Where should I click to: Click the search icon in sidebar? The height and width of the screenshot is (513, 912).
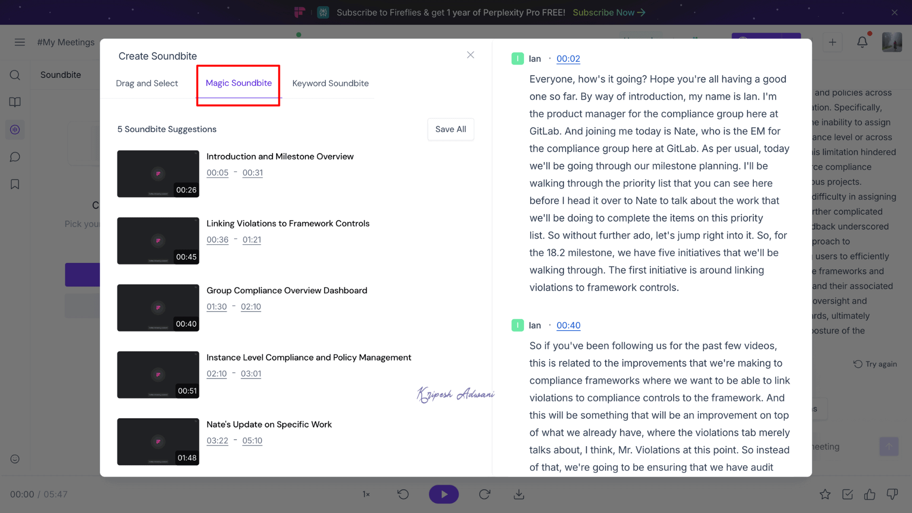(x=15, y=75)
